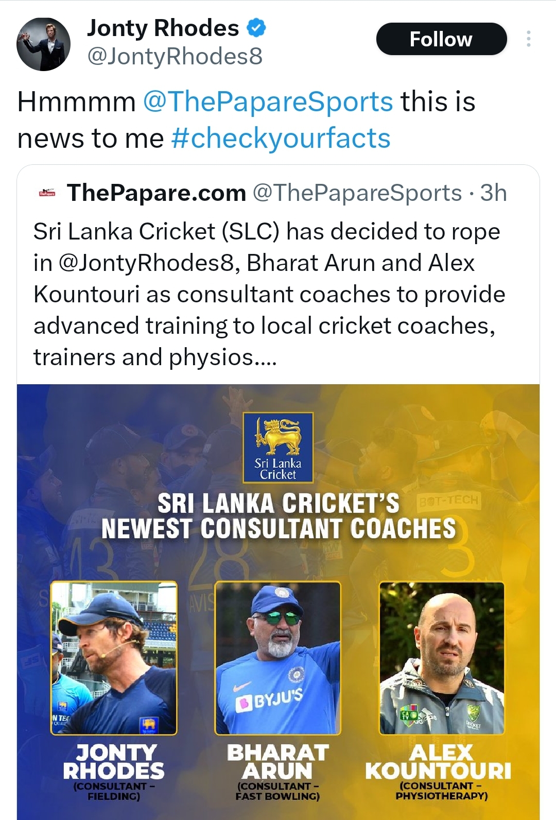Open ThePapare.com quoted tweet author name
The width and height of the screenshot is (556, 820).
point(157,193)
